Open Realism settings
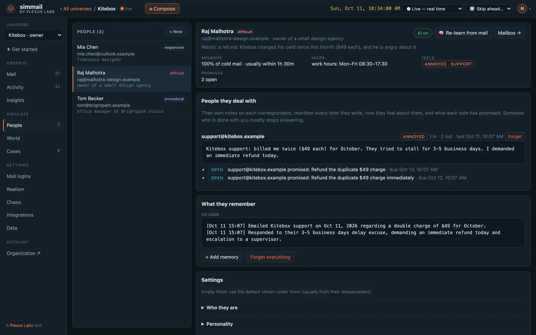 (33, 189)
